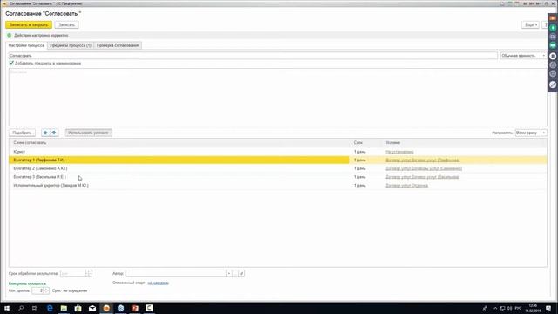Toggle the add-subjects-to-name checkbox
This screenshot has height=314, width=558.
tap(11, 63)
